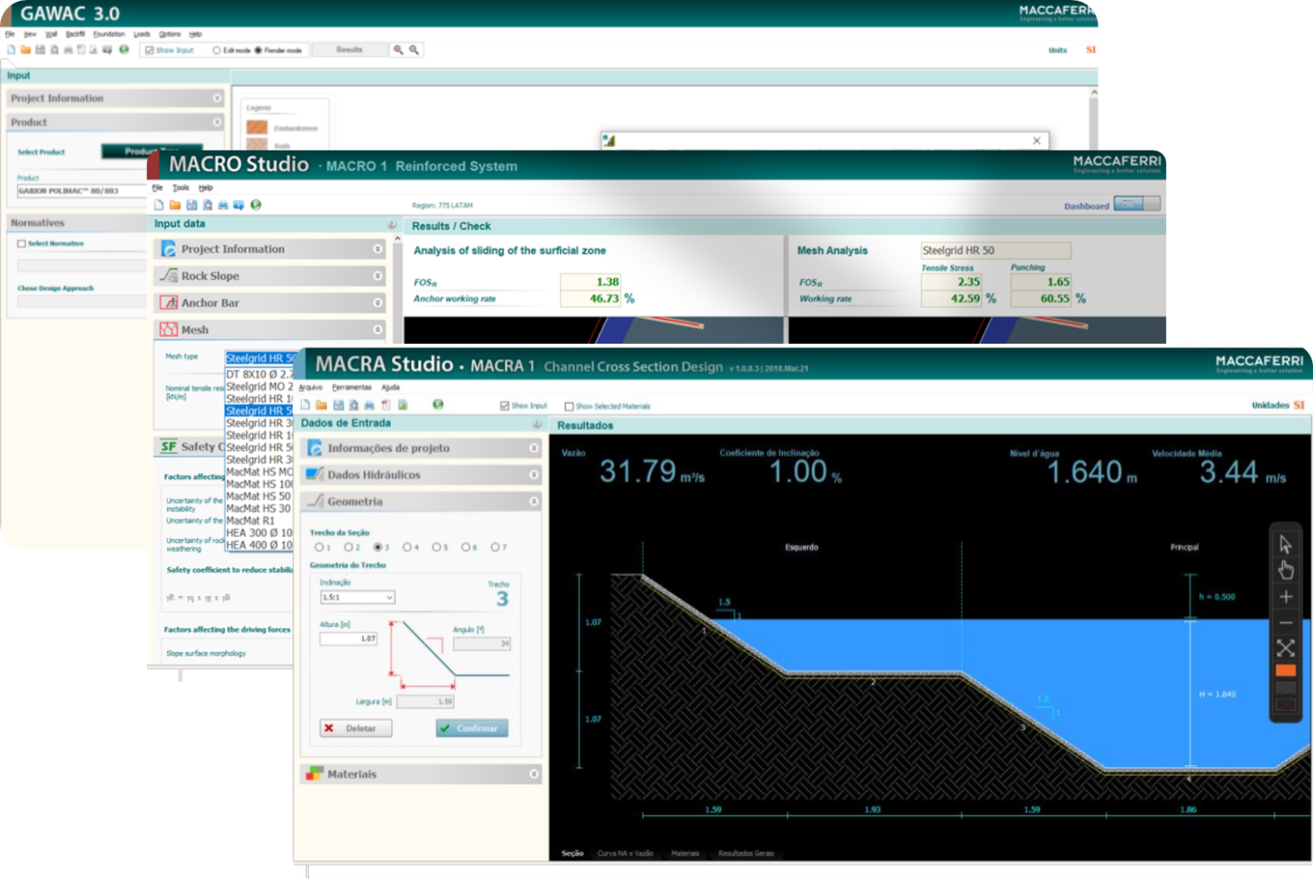Switch to the Curva NA x Vazão tab
Image resolution: width=1313 pixels, height=880 pixels.
[626, 853]
